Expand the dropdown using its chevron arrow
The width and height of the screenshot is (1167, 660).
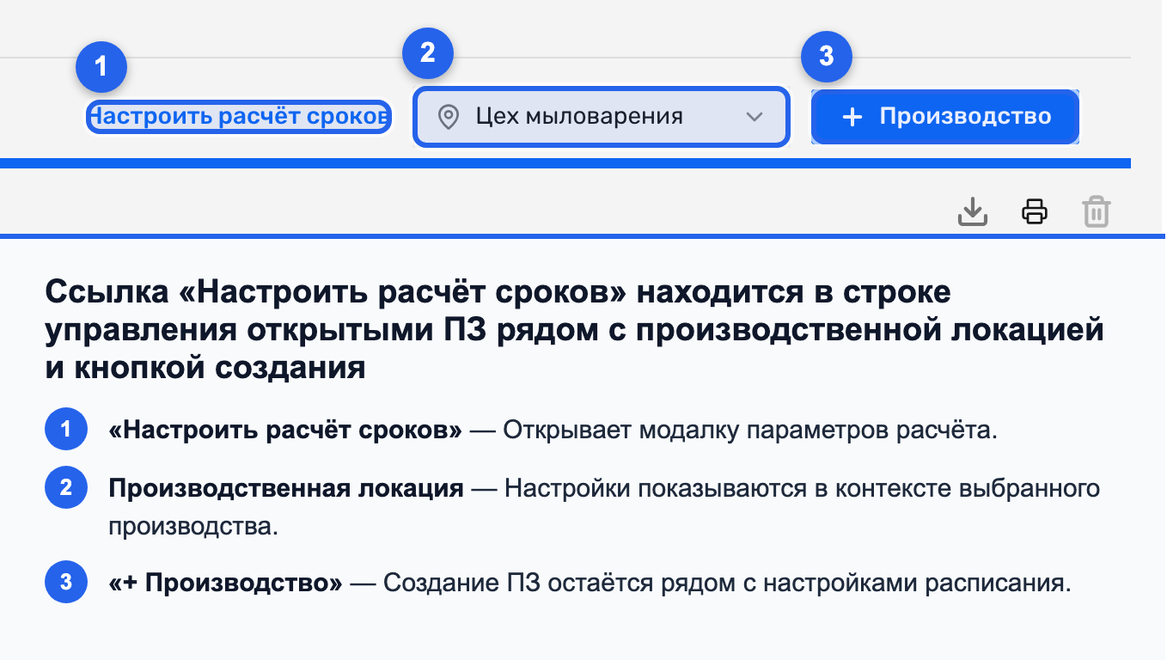click(755, 117)
